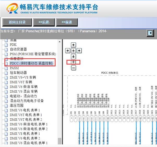The height and width of the screenshot is (147, 157).
Task: Click the current vehicle model text
Action: pyautogui.click(x=54, y=31)
